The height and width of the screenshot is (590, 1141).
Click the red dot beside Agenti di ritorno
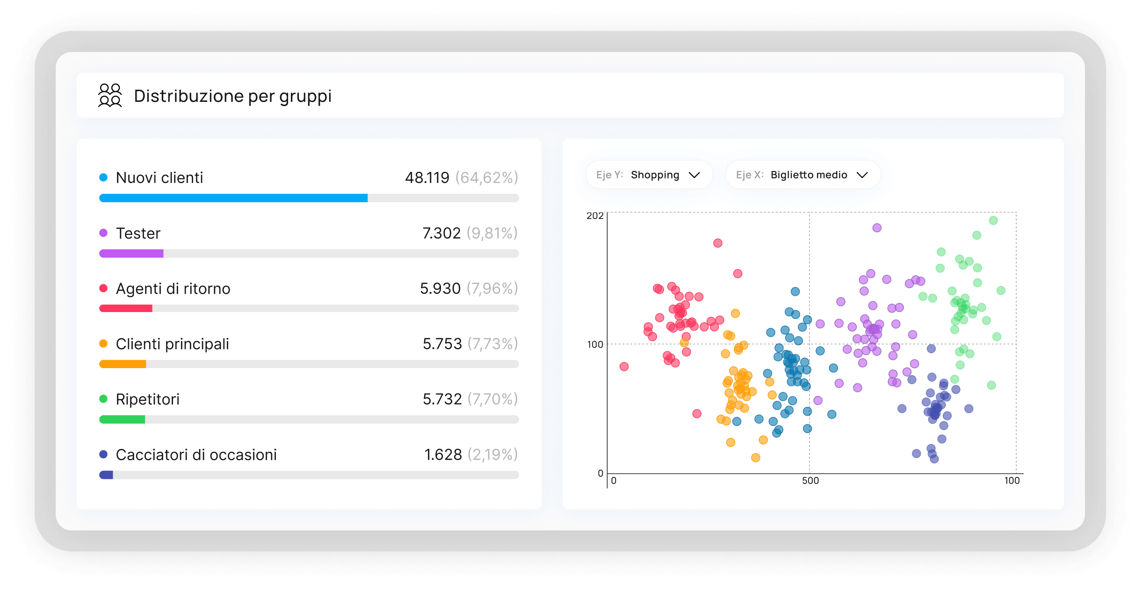coord(103,288)
